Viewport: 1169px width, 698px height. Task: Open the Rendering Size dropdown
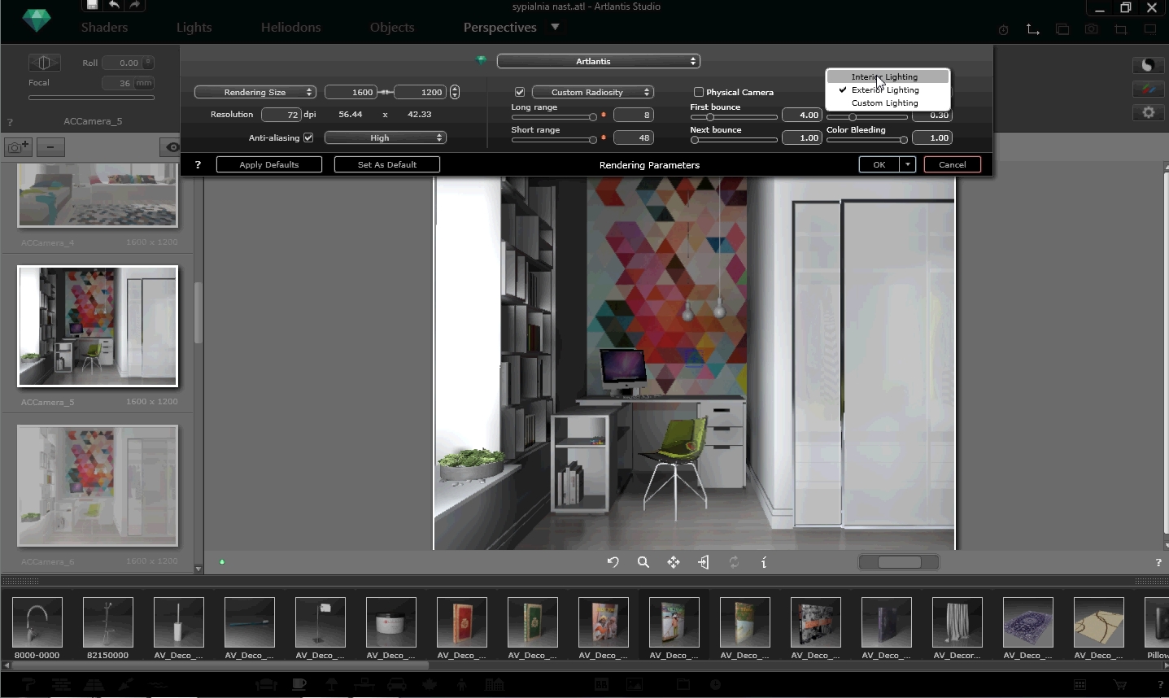tap(255, 92)
